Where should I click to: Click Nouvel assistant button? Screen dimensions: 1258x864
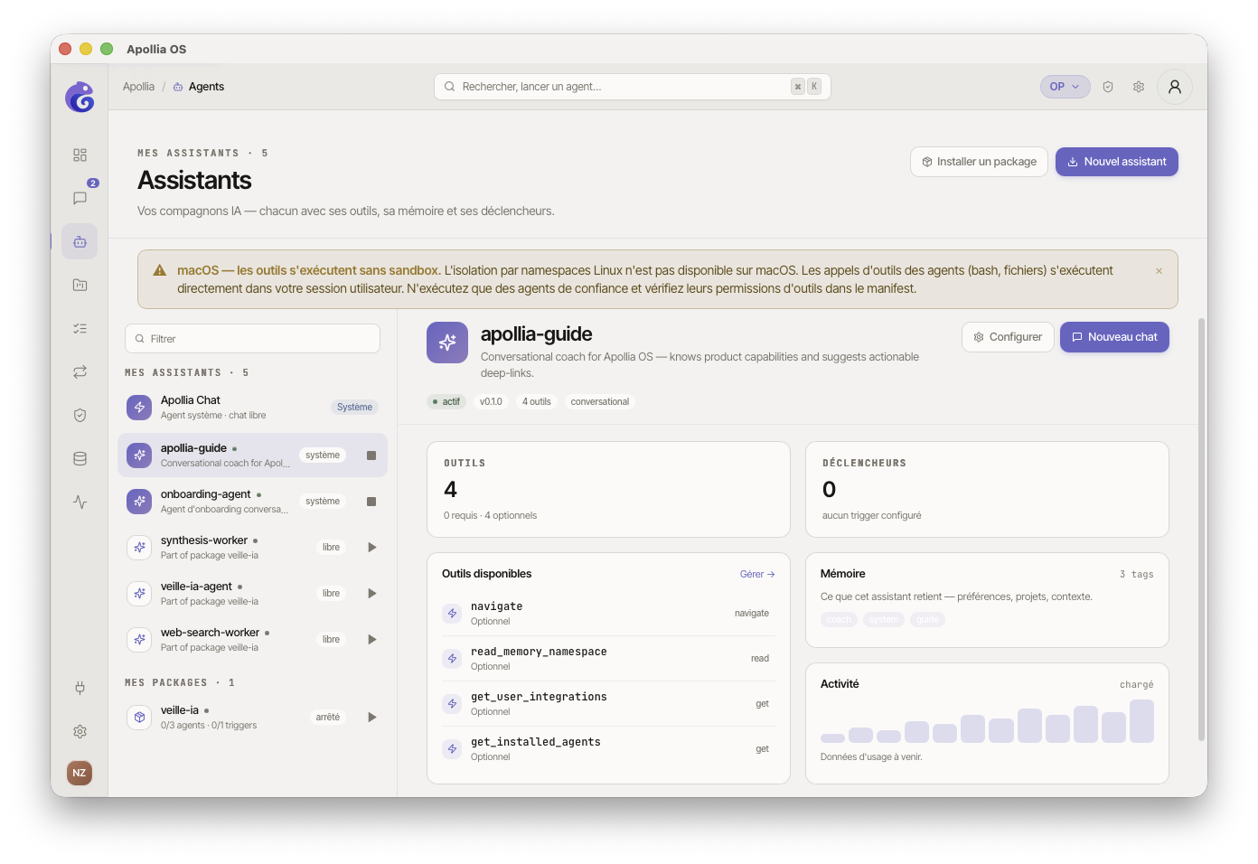tap(1117, 162)
